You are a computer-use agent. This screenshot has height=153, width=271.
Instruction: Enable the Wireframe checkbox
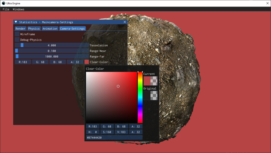(17, 34)
